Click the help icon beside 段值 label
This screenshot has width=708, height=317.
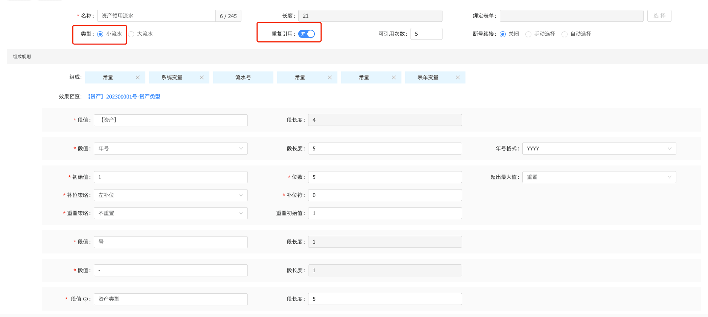pos(85,299)
